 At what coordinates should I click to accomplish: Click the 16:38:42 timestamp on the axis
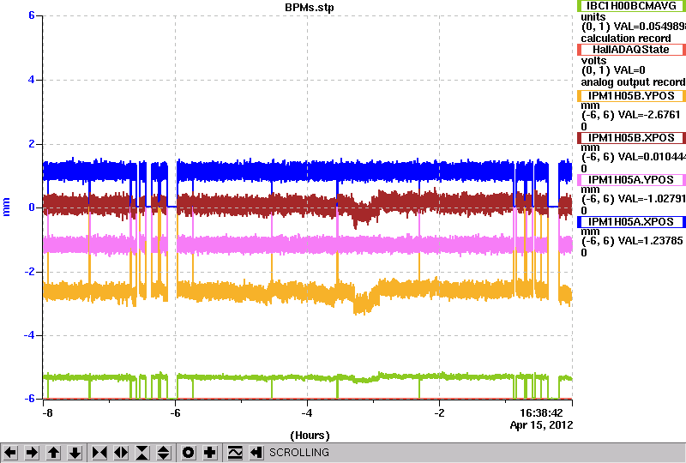[x=541, y=413]
